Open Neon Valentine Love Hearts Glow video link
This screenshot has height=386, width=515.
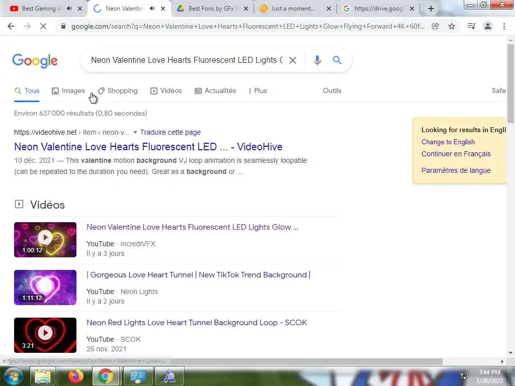click(193, 227)
